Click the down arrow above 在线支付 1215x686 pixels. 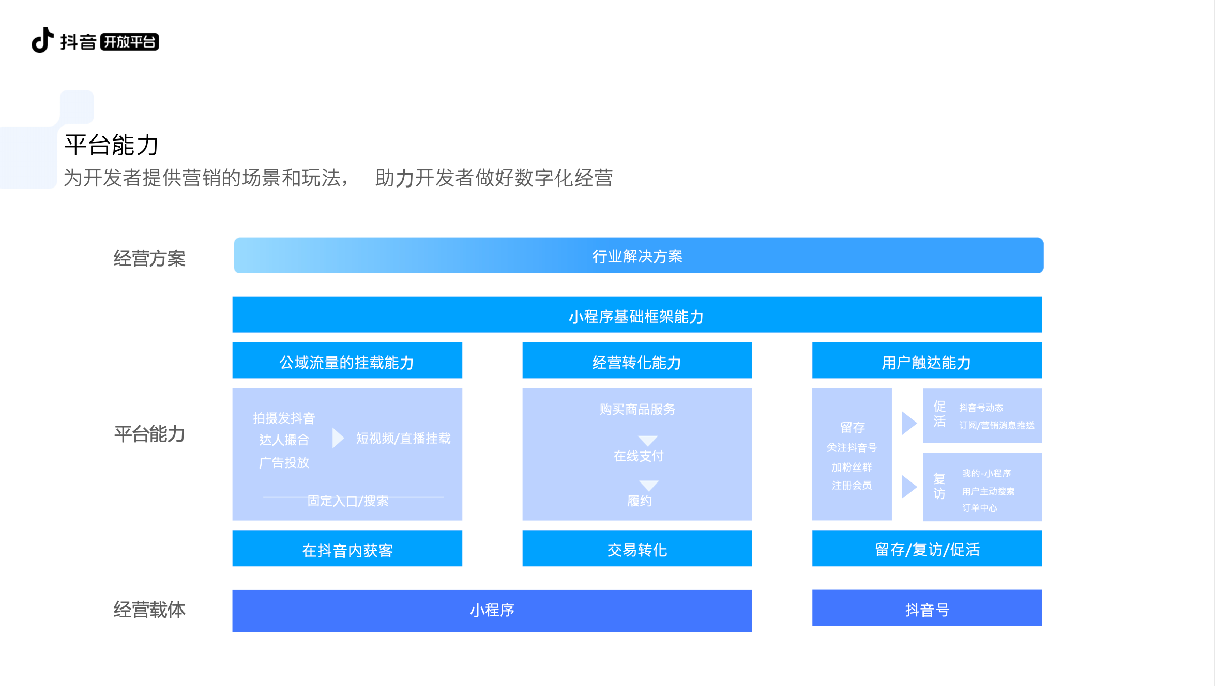pyautogui.click(x=647, y=441)
